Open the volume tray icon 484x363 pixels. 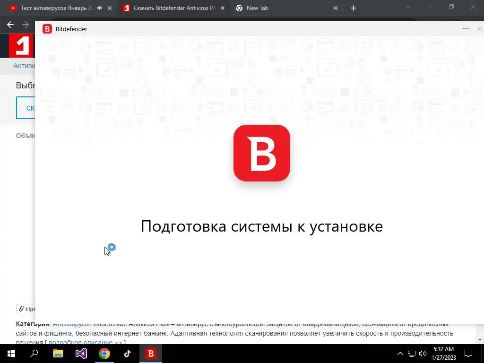pyautogui.click(x=423, y=354)
